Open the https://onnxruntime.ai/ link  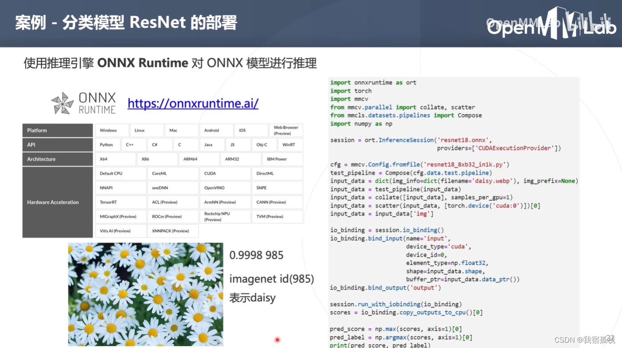click(x=193, y=103)
